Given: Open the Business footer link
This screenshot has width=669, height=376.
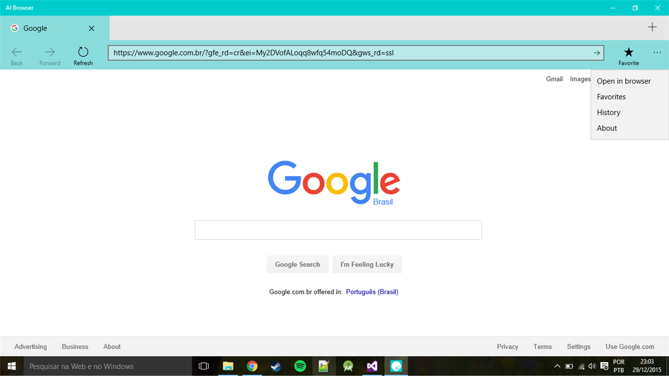Looking at the screenshot, I should coord(75,347).
